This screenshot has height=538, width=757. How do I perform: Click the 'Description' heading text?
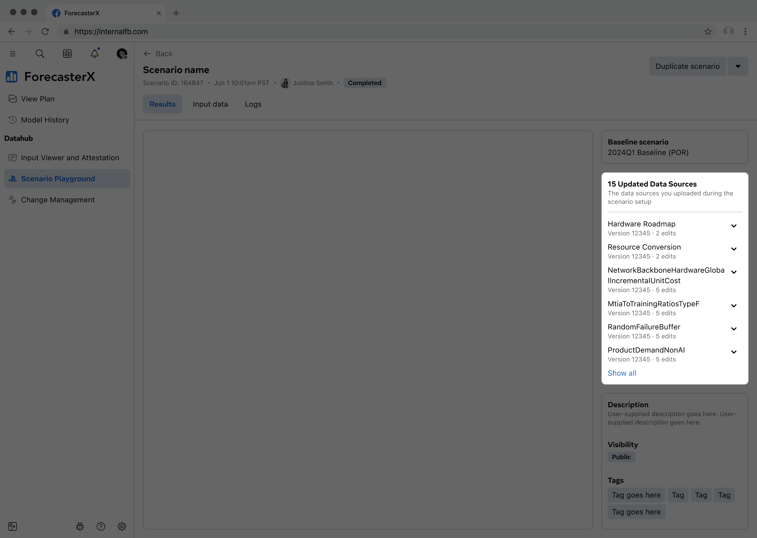click(628, 405)
